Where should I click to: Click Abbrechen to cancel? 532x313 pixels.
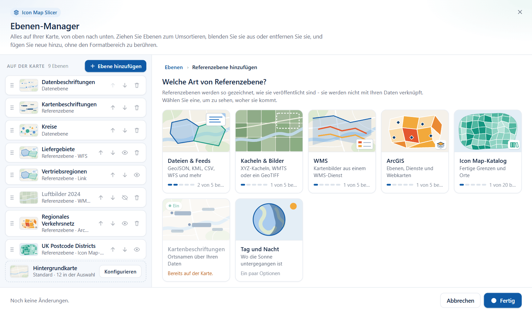coord(460,301)
